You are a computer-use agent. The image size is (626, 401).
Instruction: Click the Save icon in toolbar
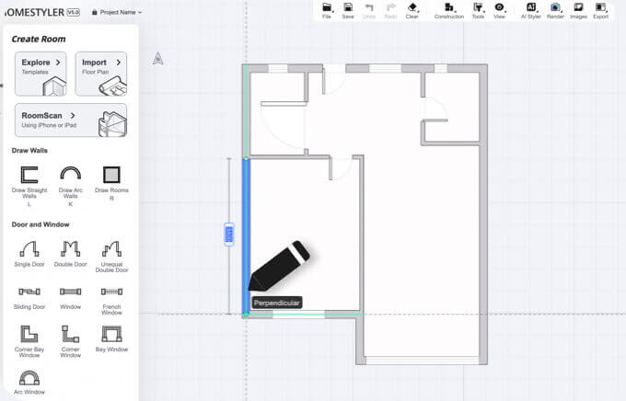[348, 10]
